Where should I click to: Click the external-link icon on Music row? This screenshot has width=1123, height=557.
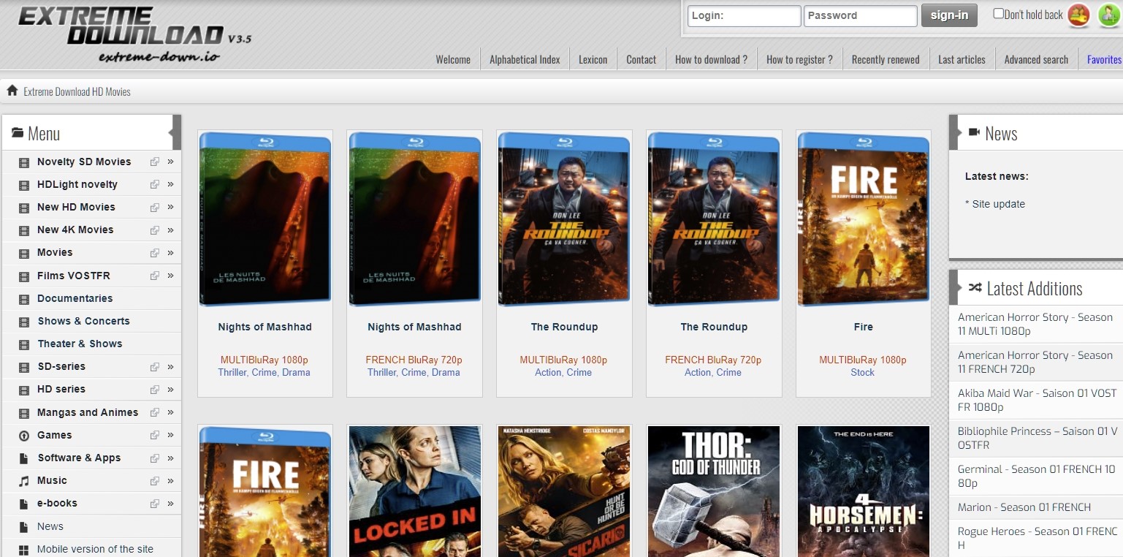pos(154,481)
